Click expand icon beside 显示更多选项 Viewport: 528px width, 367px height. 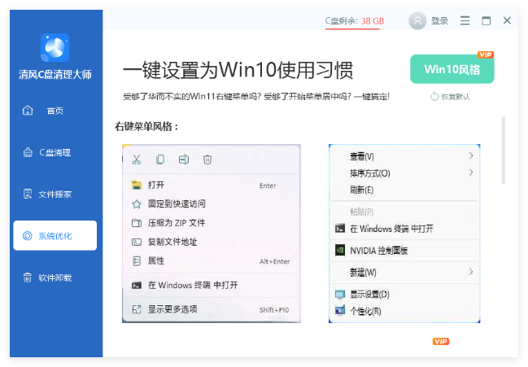[137, 309]
